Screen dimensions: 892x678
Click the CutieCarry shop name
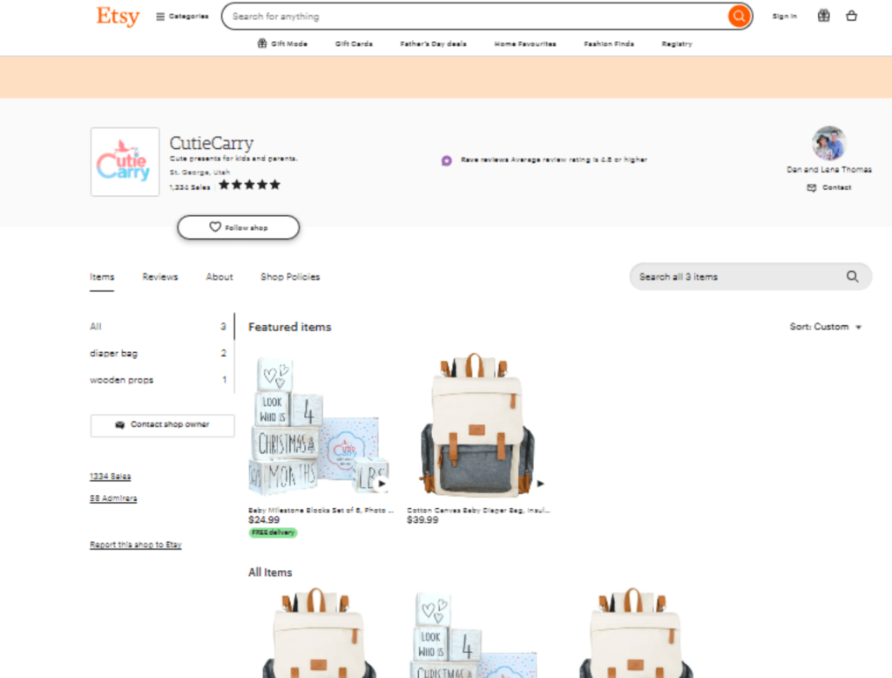coord(212,143)
